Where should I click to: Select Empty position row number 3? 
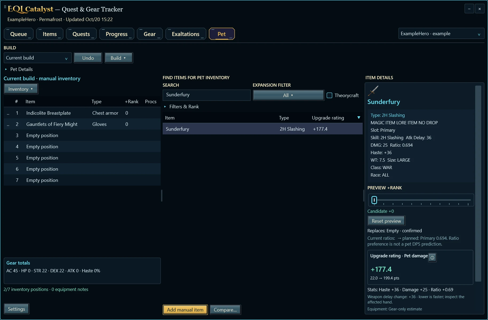click(x=82, y=135)
